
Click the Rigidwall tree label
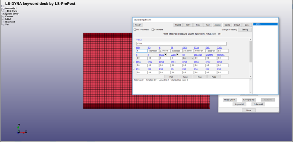(x=10, y=22)
